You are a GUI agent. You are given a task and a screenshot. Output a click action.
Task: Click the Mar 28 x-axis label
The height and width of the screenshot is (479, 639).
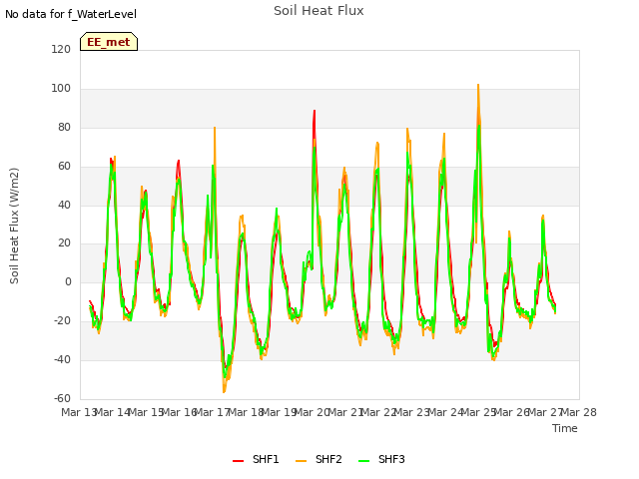click(x=579, y=412)
